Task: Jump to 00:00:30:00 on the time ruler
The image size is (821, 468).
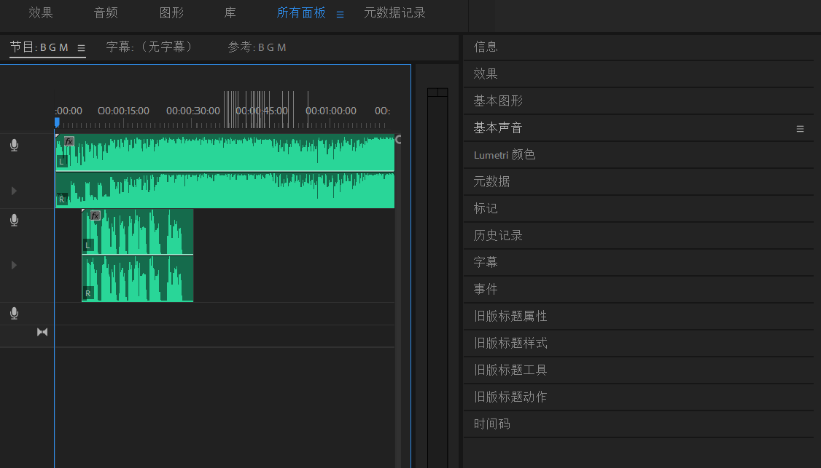Action: (192, 111)
